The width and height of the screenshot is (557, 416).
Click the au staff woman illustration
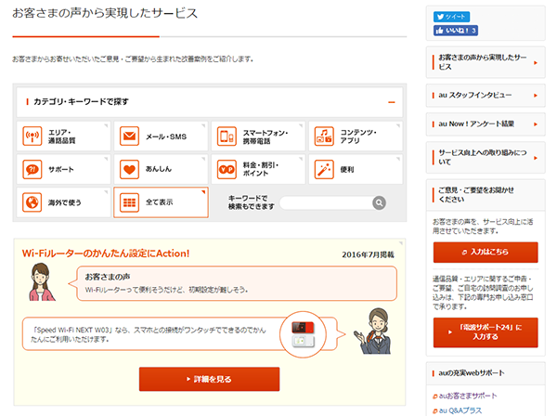point(374,331)
